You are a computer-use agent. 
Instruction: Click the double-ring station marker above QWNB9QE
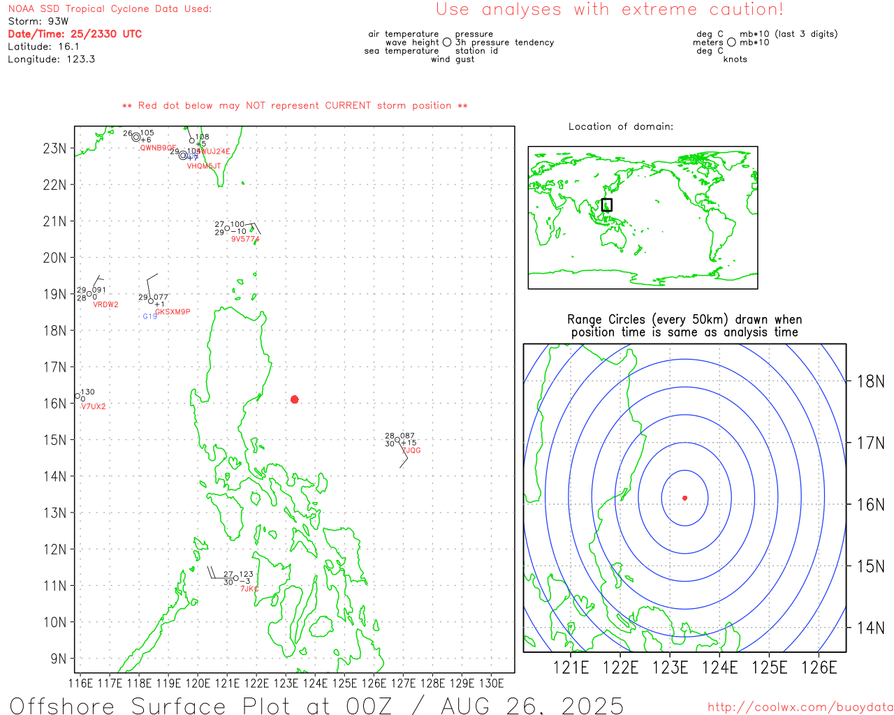[x=136, y=137]
